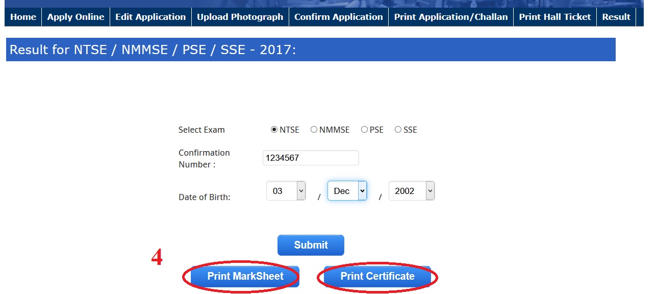This screenshot has height=294, width=657.
Task: Pick the SSE exam radio option
Action: click(398, 130)
